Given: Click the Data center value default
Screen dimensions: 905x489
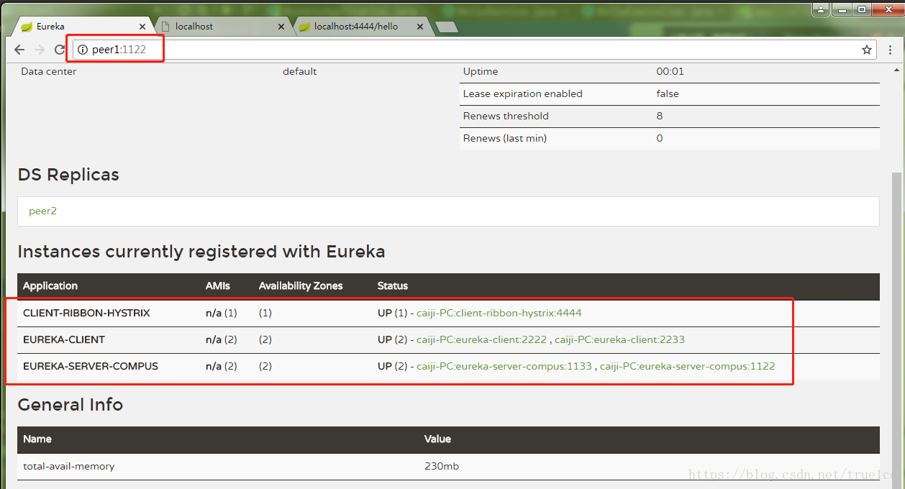Looking at the screenshot, I should 300,71.
